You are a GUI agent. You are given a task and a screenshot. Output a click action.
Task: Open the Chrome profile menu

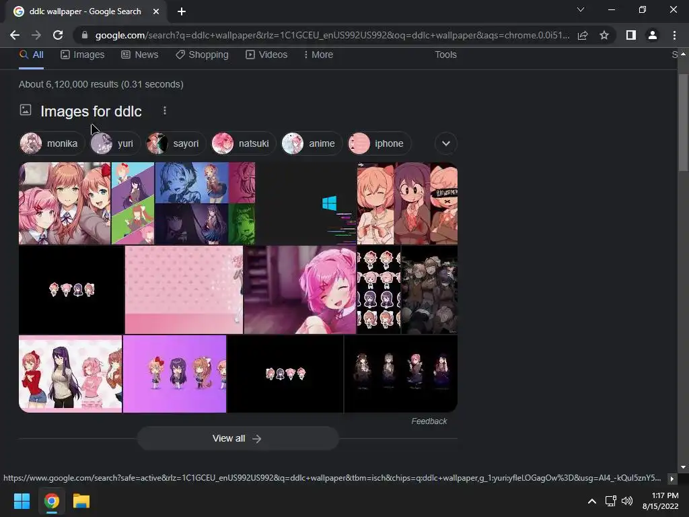click(653, 35)
